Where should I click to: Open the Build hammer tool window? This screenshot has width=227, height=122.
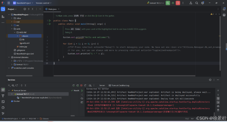3,96
